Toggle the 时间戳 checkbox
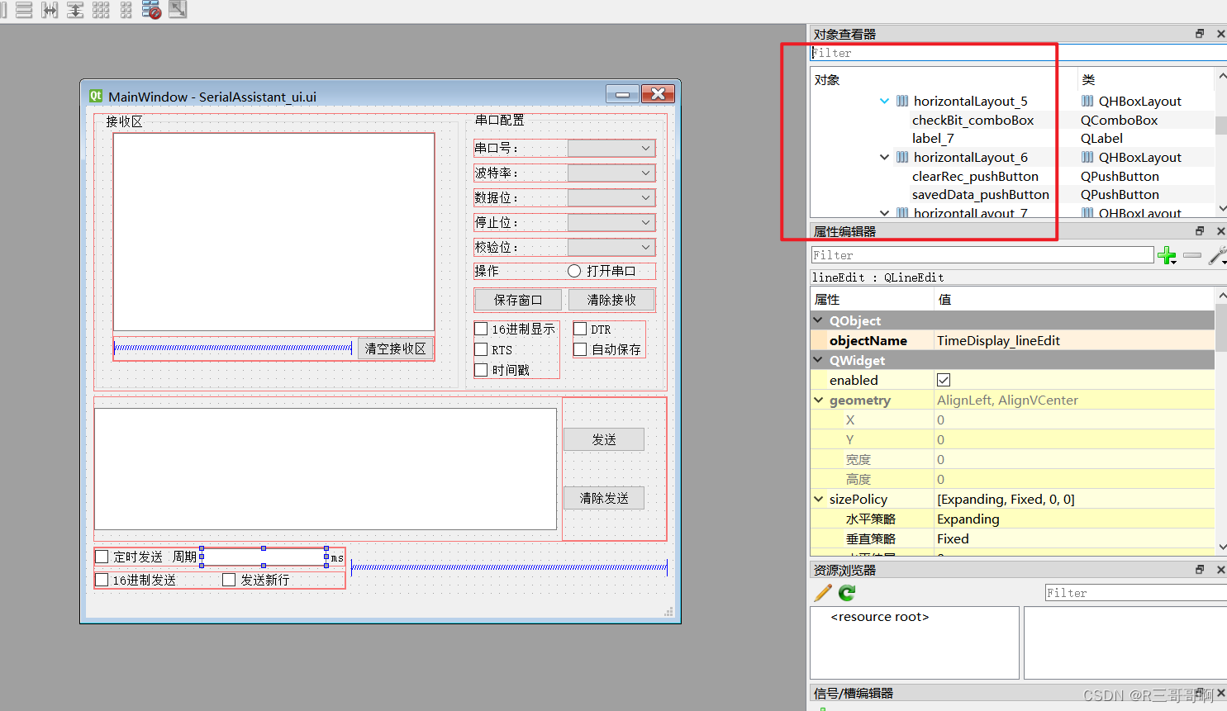 click(481, 370)
